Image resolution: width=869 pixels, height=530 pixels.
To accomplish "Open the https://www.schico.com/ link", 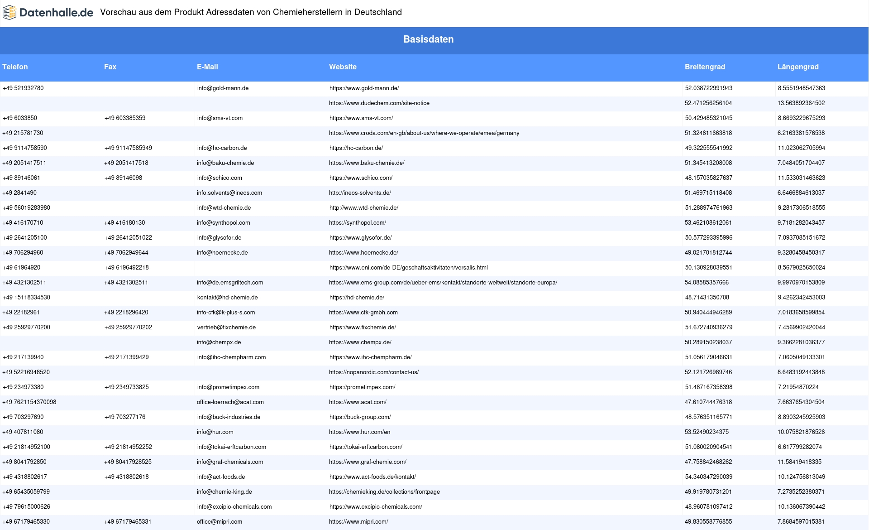I will pos(361,178).
